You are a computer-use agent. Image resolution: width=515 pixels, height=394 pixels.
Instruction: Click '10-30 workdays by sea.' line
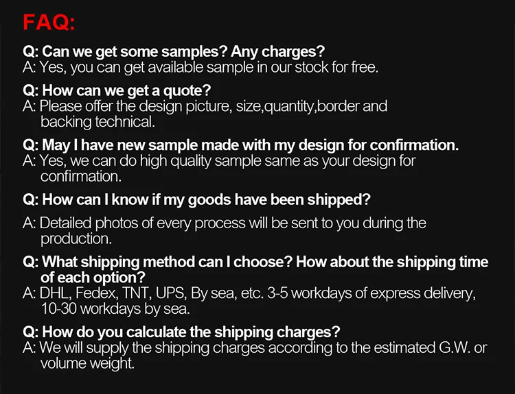(x=115, y=309)
